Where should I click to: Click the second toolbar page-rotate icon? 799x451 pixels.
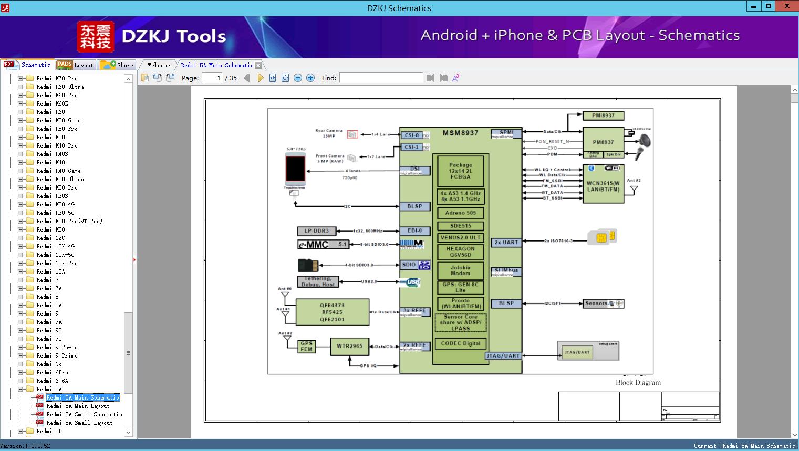point(158,78)
